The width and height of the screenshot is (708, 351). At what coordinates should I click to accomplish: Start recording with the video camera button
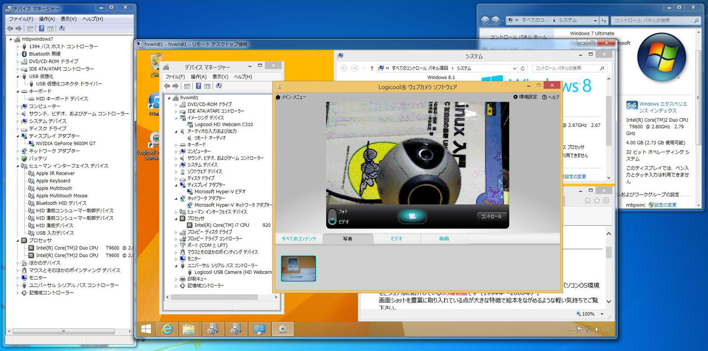tap(412, 216)
